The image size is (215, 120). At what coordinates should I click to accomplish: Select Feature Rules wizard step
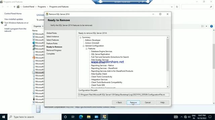click(52, 43)
